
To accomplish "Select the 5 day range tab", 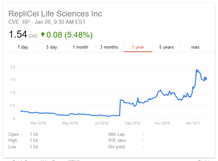I will pos(52,47).
